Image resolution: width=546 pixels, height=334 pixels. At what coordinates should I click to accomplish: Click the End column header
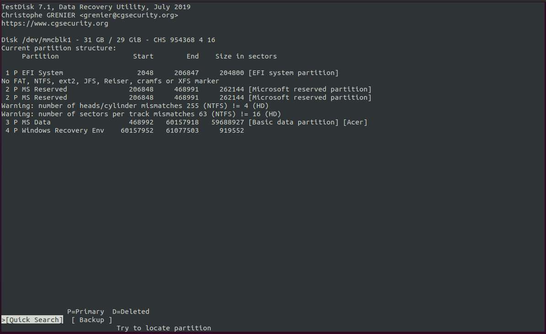[x=193, y=56]
